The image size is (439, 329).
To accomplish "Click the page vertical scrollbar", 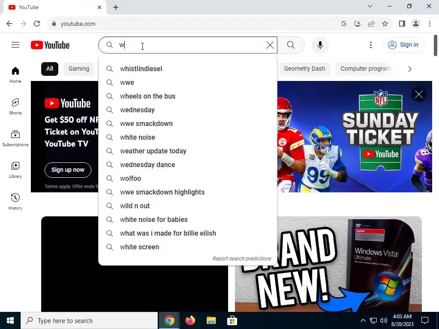I will (x=436, y=45).
